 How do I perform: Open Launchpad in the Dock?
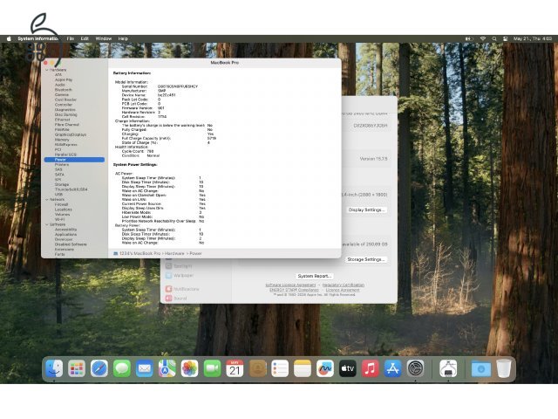point(77,368)
